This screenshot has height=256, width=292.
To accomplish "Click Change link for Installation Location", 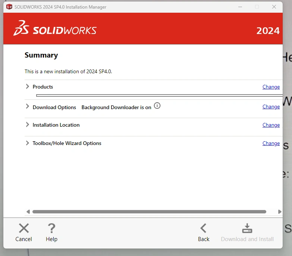I will 271,125.
